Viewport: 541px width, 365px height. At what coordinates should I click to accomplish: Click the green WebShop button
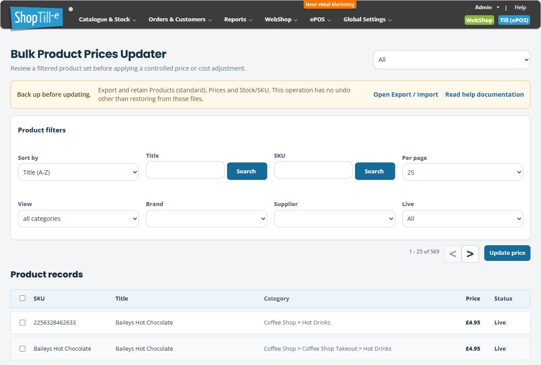click(x=479, y=20)
